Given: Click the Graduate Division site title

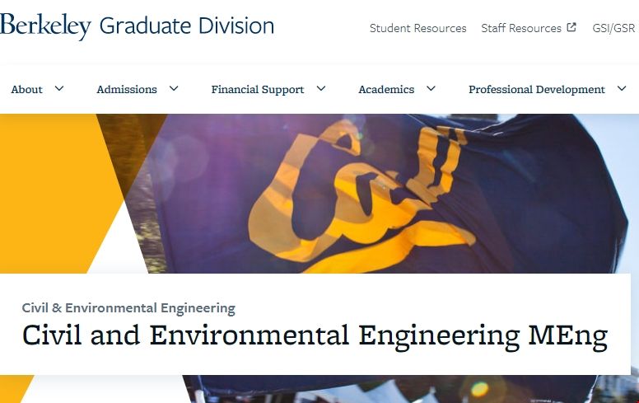Looking at the screenshot, I should (x=186, y=26).
